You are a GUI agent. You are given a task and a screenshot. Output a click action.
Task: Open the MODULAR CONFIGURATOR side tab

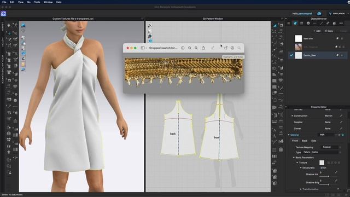(2, 69)
